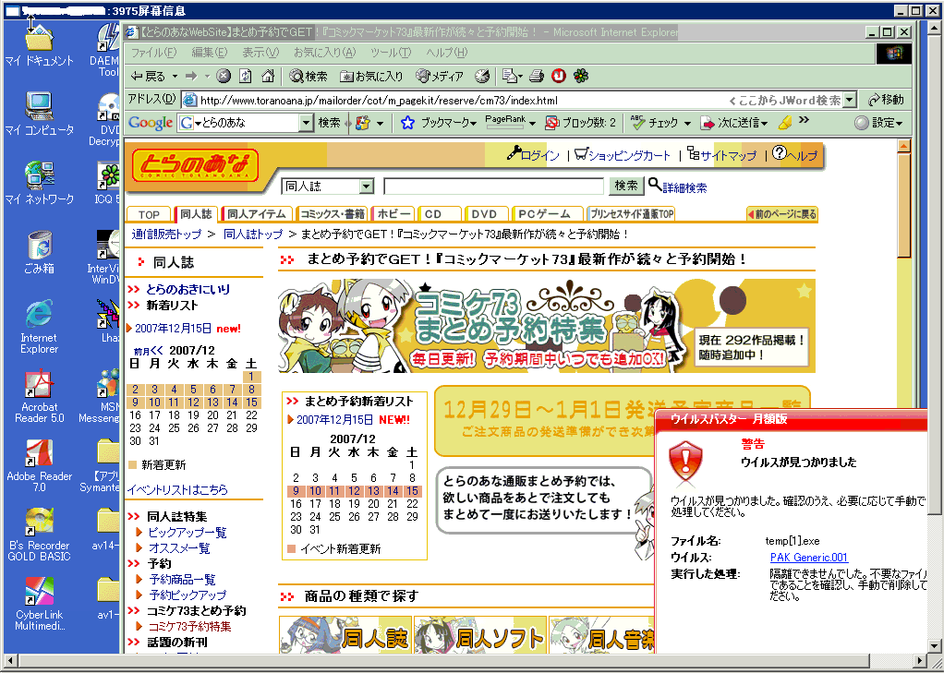Click the ABC チェック spellcheck button
944x673 pixels.
(x=660, y=123)
